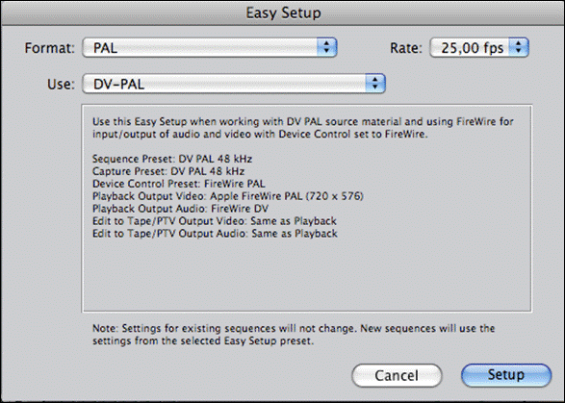Open the Use pop-up showing DV-PAL
This screenshot has height=403, width=565.
point(234,84)
